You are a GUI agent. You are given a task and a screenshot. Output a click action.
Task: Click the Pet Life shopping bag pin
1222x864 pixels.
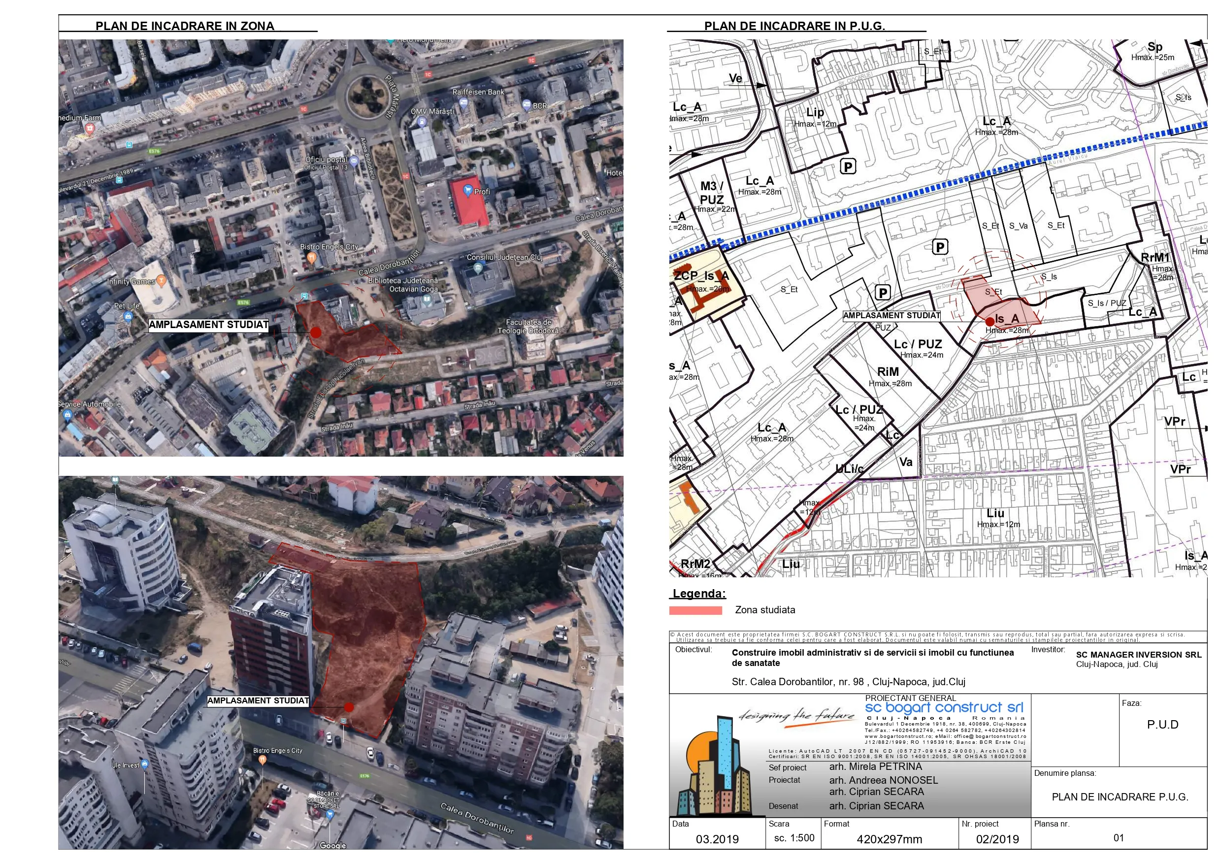(x=128, y=316)
